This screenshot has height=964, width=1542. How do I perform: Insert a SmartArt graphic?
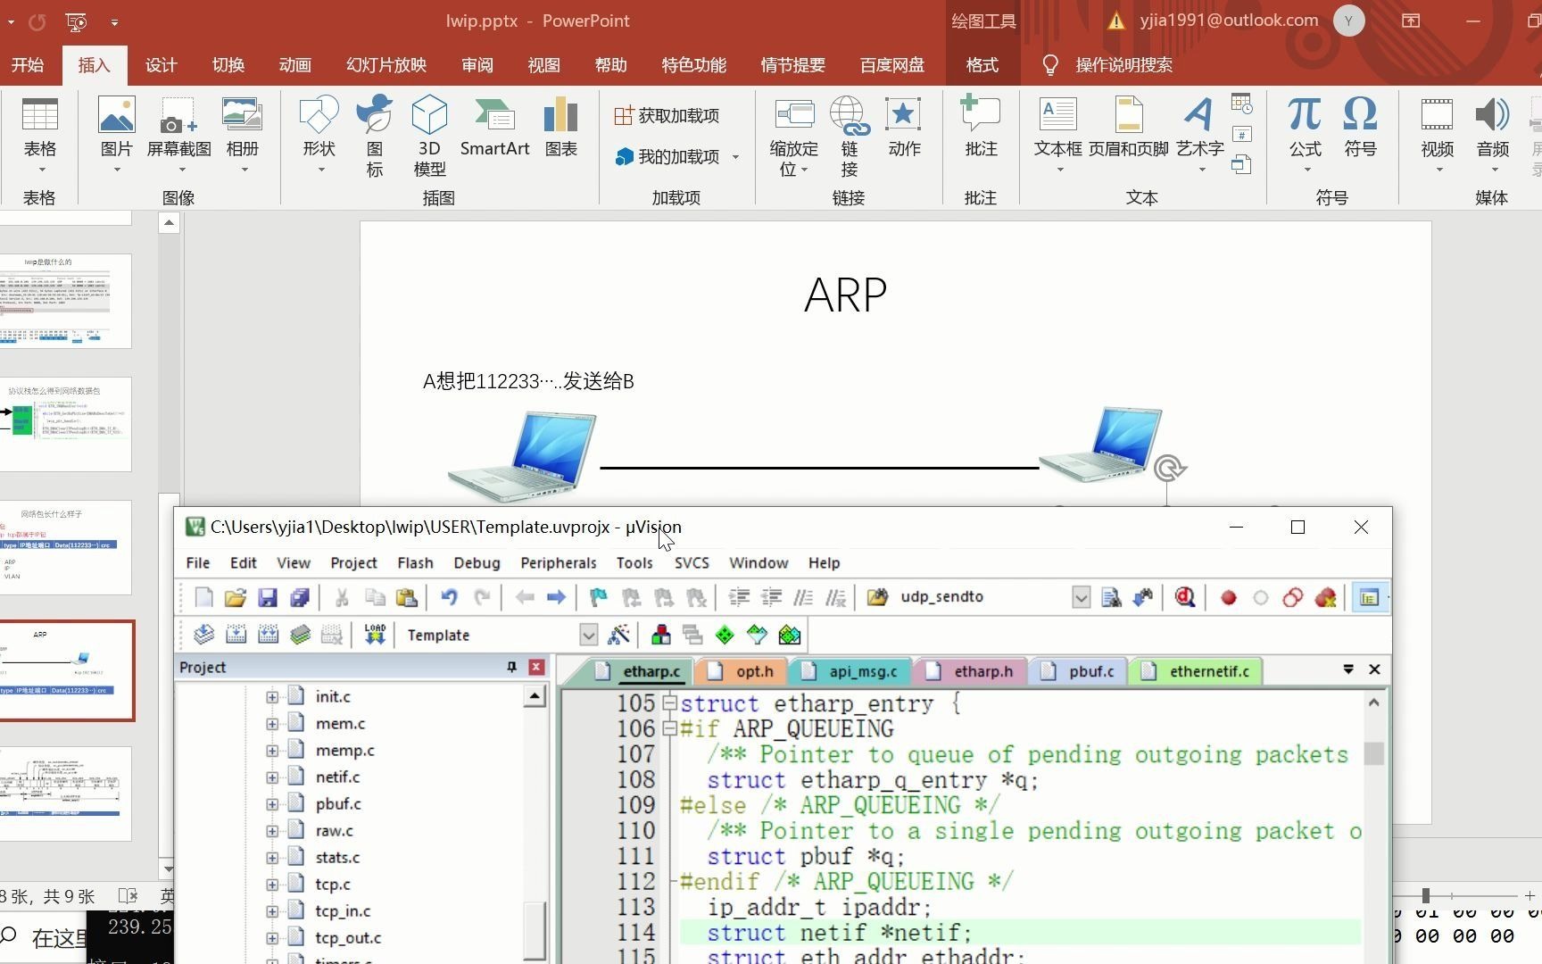pos(494,134)
